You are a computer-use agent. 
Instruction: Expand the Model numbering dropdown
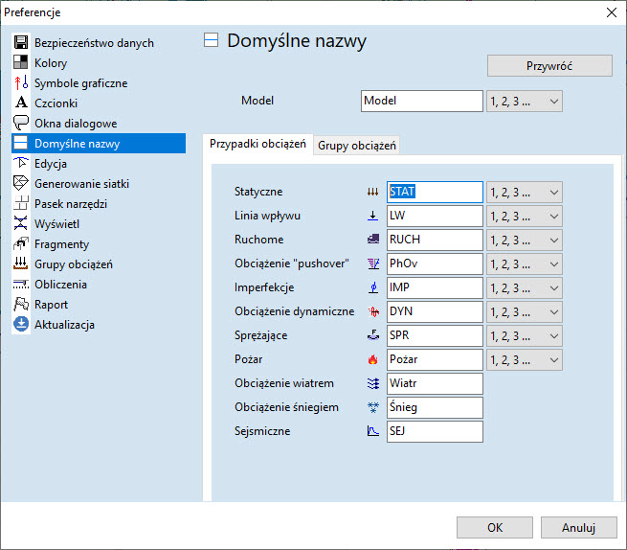coord(524,101)
